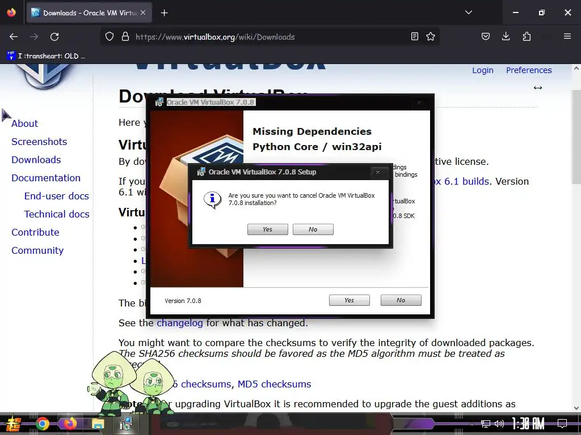Click the site security padlock icon
Screen dimensions: 581x435
point(125,37)
